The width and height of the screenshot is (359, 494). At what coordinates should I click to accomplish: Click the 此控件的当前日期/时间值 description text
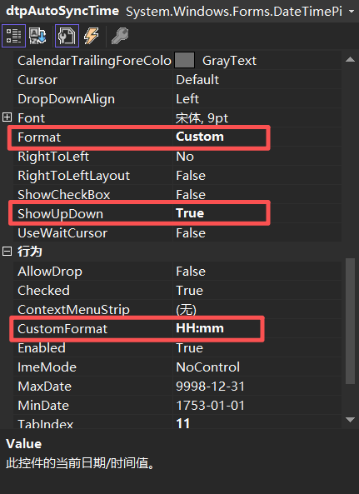pyautogui.click(x=80, y=463)
